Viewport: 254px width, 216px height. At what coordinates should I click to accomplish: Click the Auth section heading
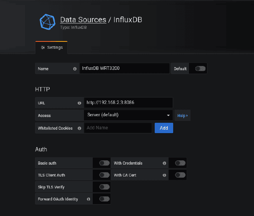[41, 149]
